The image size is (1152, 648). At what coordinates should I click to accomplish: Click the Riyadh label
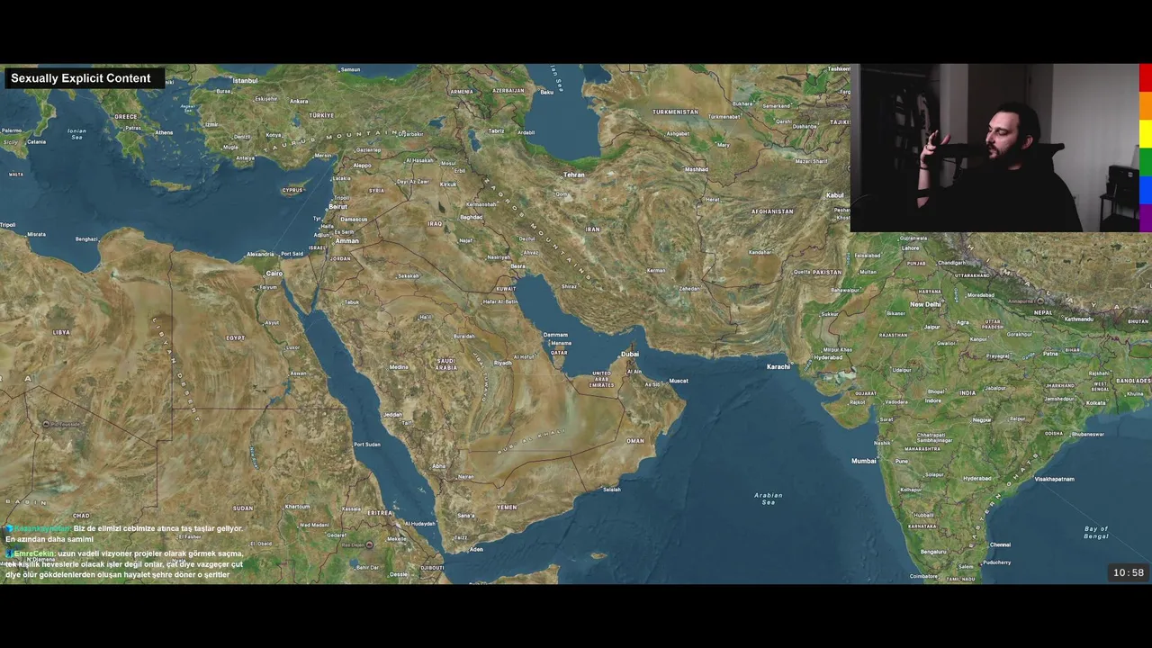(x=502, y=362)
